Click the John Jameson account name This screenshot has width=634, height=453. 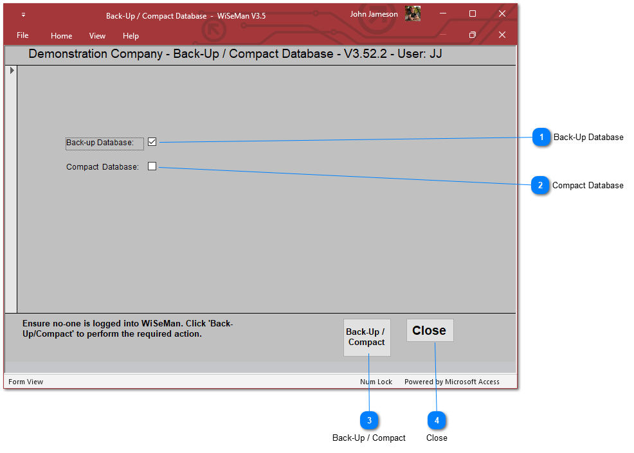point(374,14)
